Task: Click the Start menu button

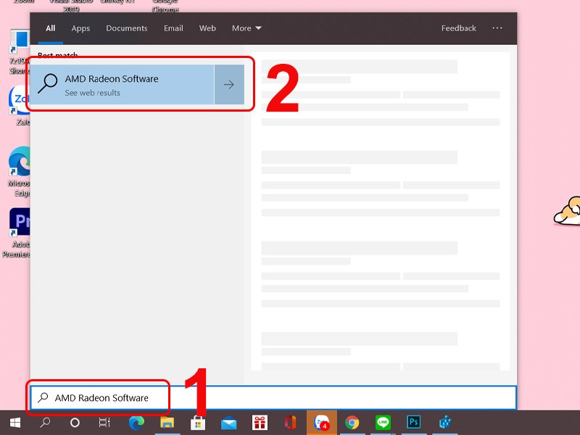Action: click(13, 422)
